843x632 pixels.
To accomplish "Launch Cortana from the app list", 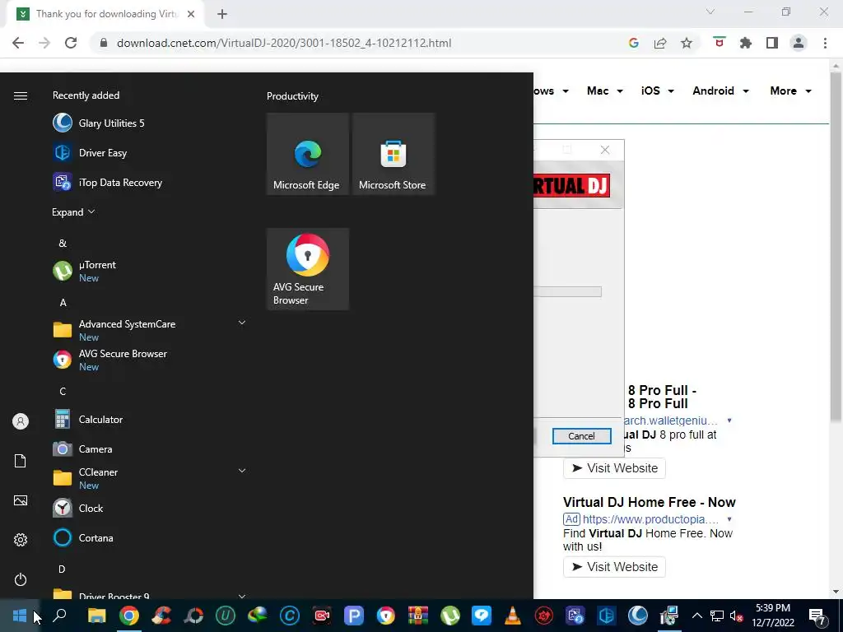I will pos(148,537).
